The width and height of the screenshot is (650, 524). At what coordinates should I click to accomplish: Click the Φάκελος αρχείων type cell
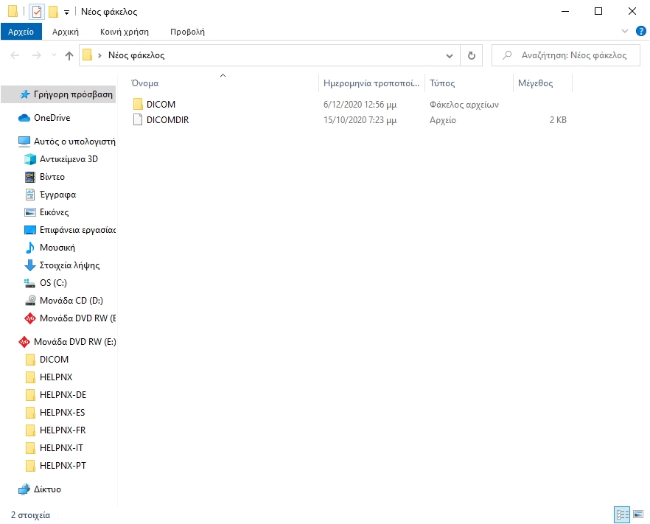pos(464,105)
